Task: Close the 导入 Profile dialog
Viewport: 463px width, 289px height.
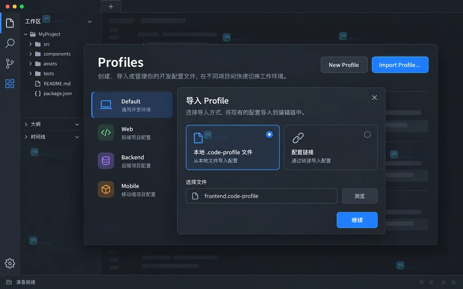Action: pyautogui.click(x=374, y=98)
